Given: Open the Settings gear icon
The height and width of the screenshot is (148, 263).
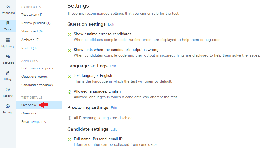Looking at the screenshot, I should 8,106.
